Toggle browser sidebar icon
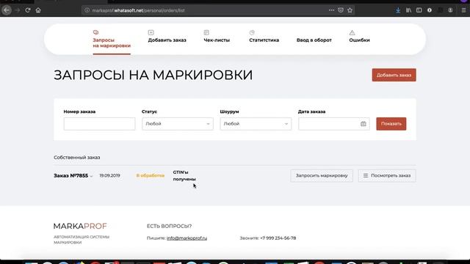 click(x=419, y=10)
